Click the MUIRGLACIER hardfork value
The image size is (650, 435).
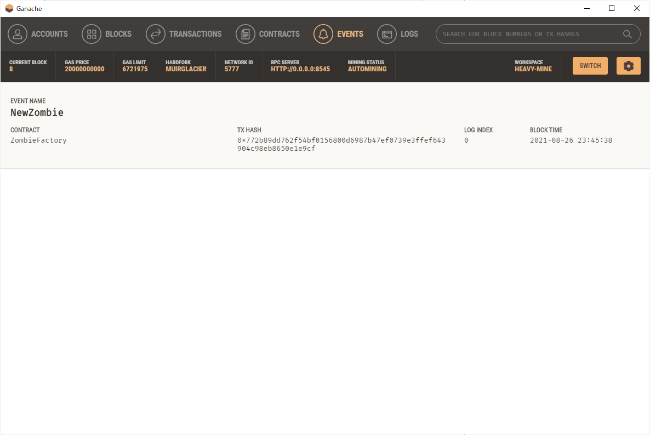click(x=186, y=69)
